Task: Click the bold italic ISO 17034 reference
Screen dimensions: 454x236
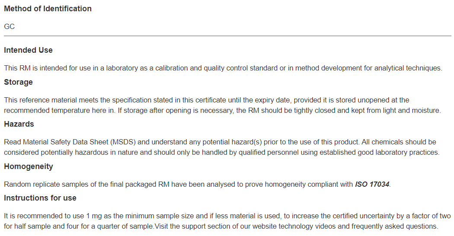Action: pyautogui.click(x=372, y=185)
